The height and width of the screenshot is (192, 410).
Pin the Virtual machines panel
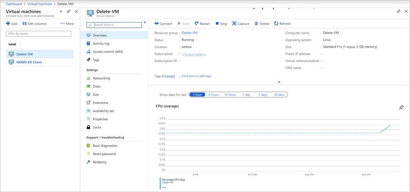[68, 11]
